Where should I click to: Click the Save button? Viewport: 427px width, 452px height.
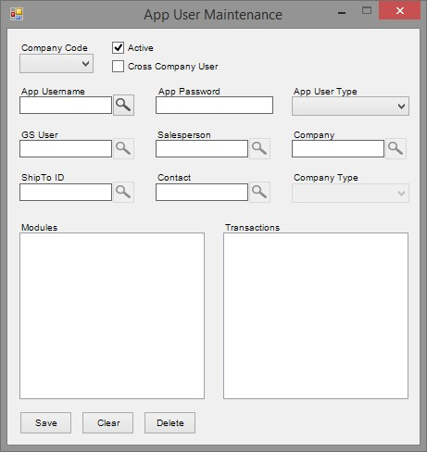(x=46, y=422)
